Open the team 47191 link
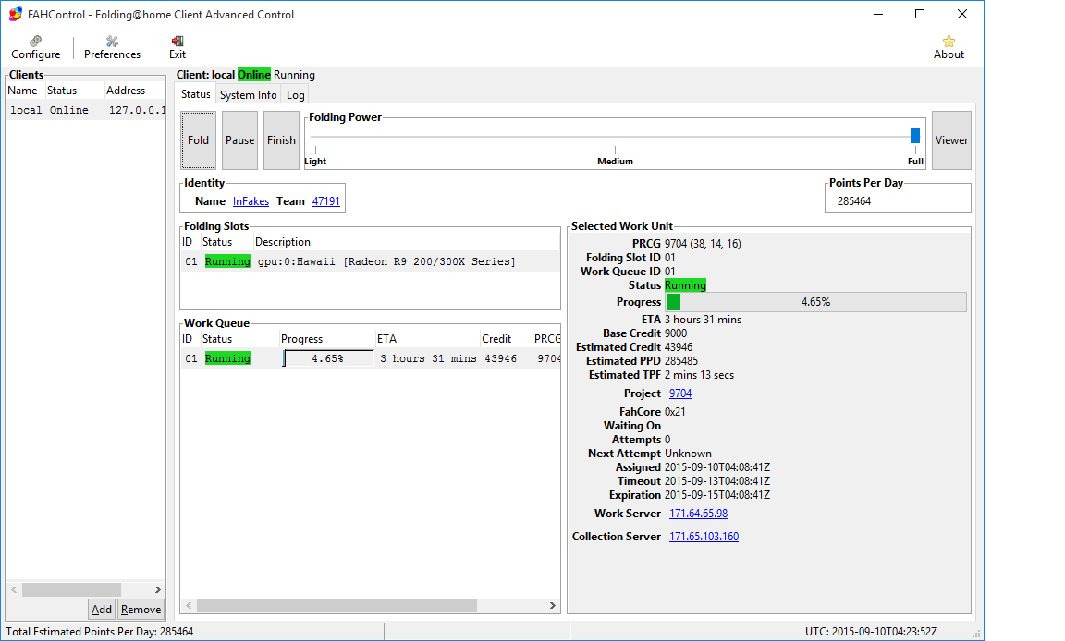The height and width of the screenshot is (641, 1065). [x=326, y=201]
